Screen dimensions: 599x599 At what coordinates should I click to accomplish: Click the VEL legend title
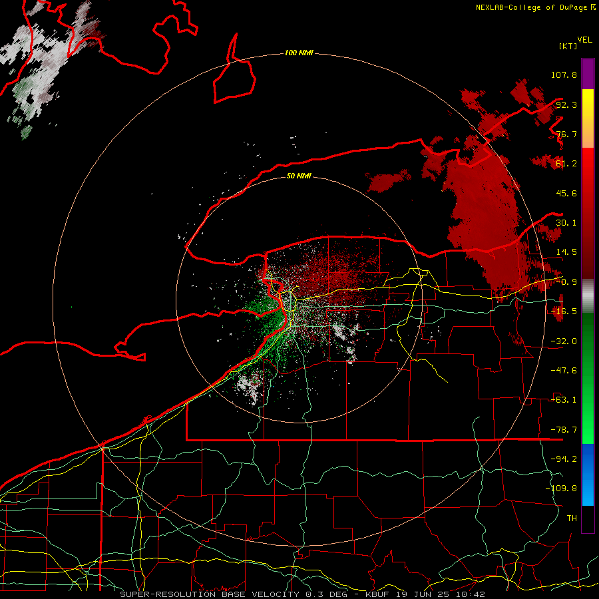(584, 40)
